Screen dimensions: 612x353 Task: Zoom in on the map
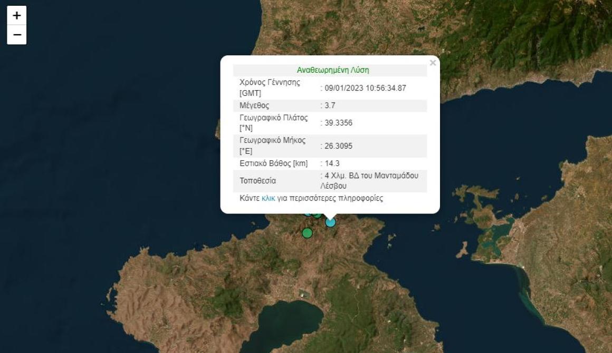[17, 16]
